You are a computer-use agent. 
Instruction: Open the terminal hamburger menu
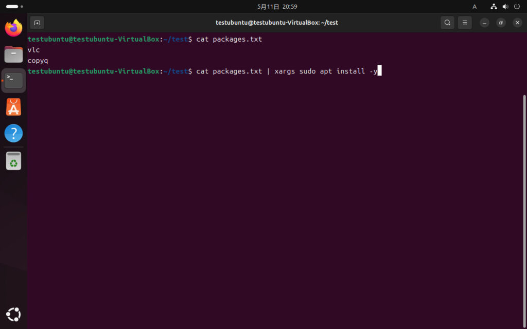pos(465,23)
